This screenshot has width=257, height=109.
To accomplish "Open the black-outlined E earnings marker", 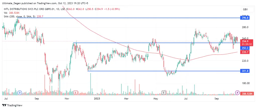I will [164, 93].
